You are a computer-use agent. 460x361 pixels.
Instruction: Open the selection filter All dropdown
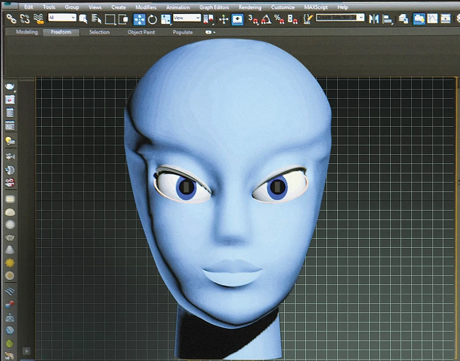62,18
